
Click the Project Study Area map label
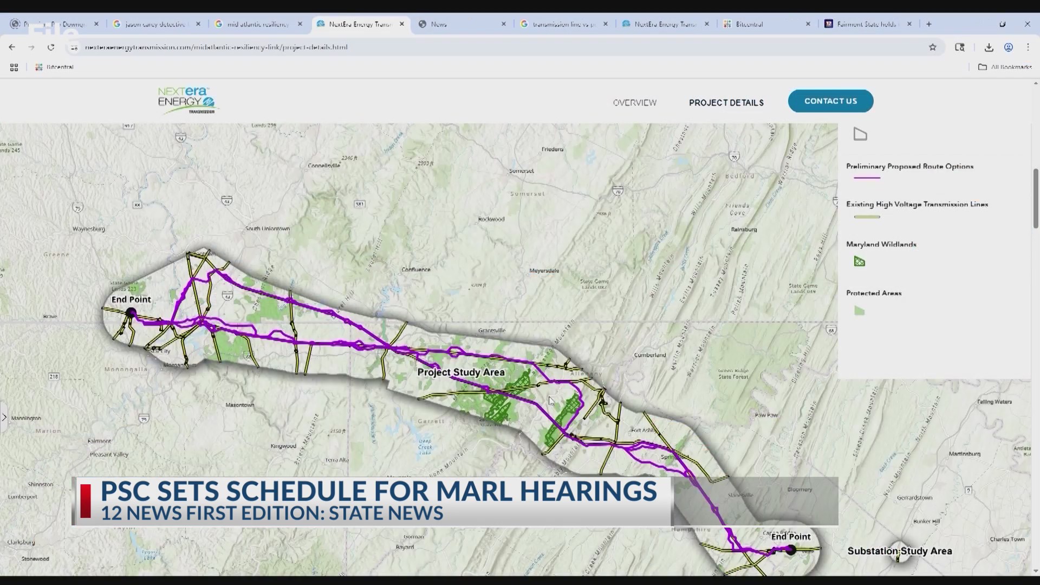point(461,372)
